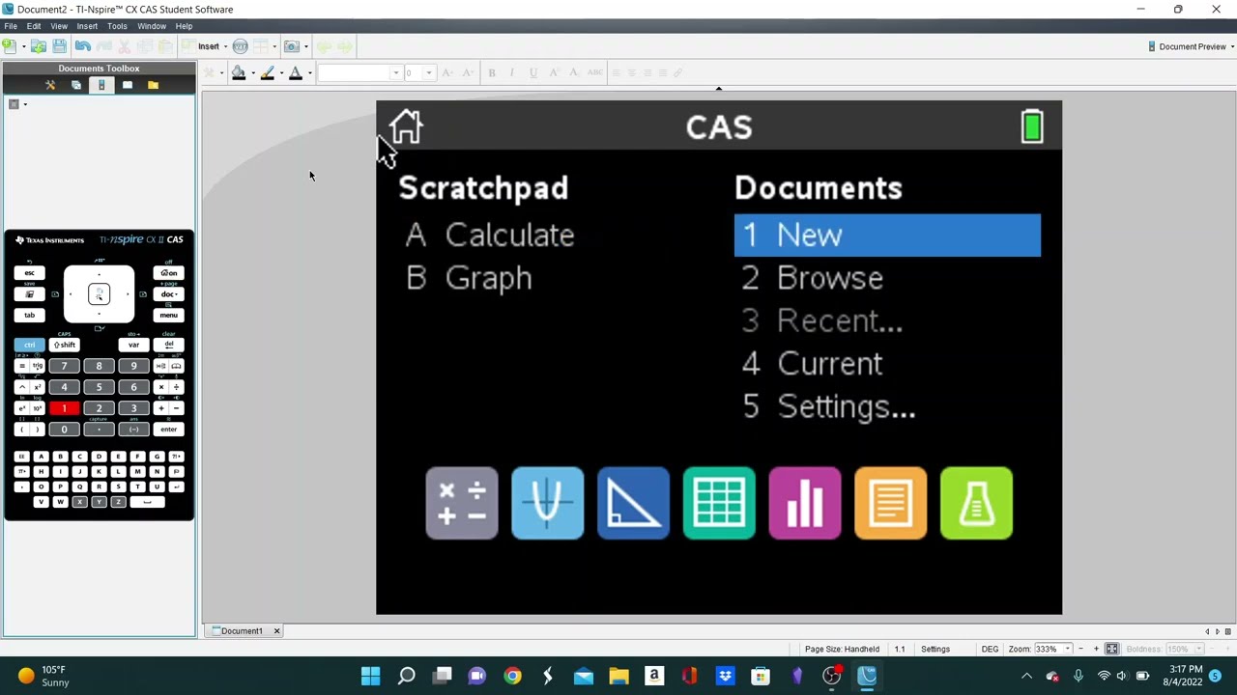1237x695 pixels.
Task: Open the Geometry application icon
Action: coord(633,503)
